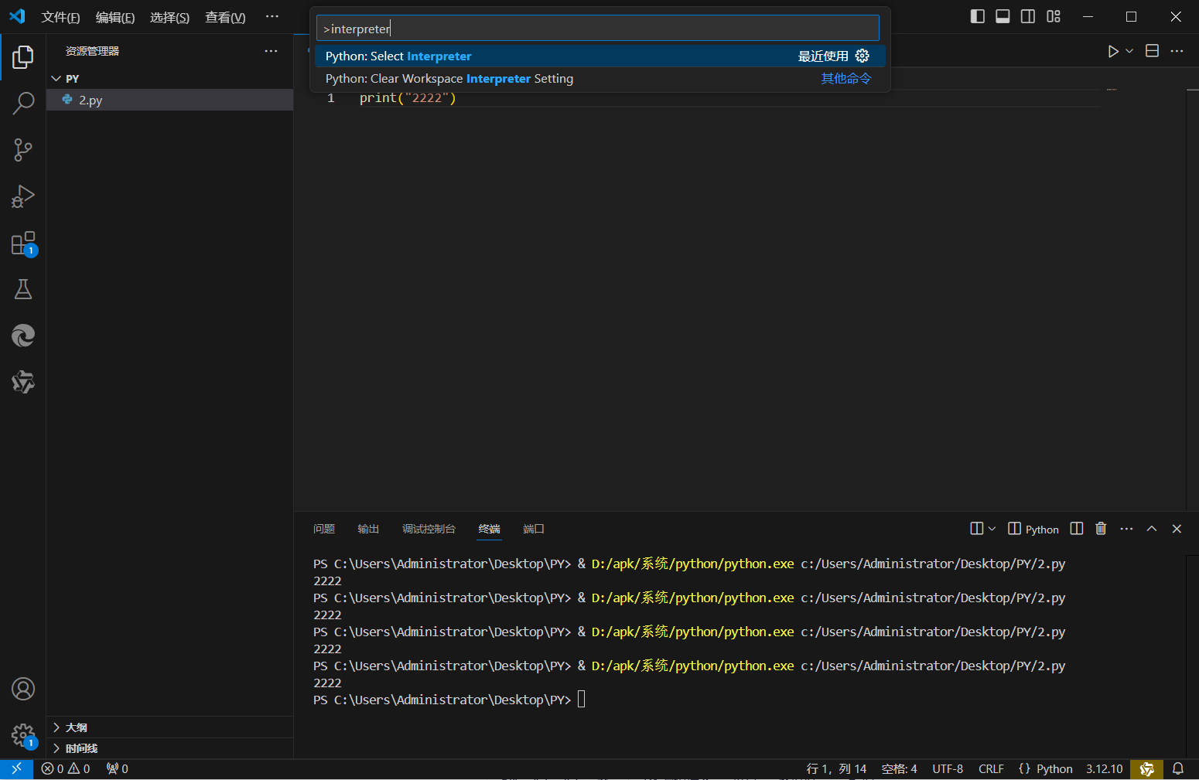Choose Clear Workspace Interpreter Setting command
The height and width of the screenshot is (780, 1199).
[x=599, y=79]
